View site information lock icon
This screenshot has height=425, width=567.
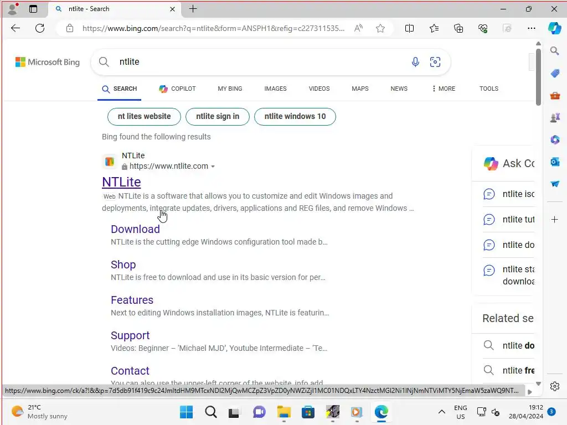(x=70, y=28)
